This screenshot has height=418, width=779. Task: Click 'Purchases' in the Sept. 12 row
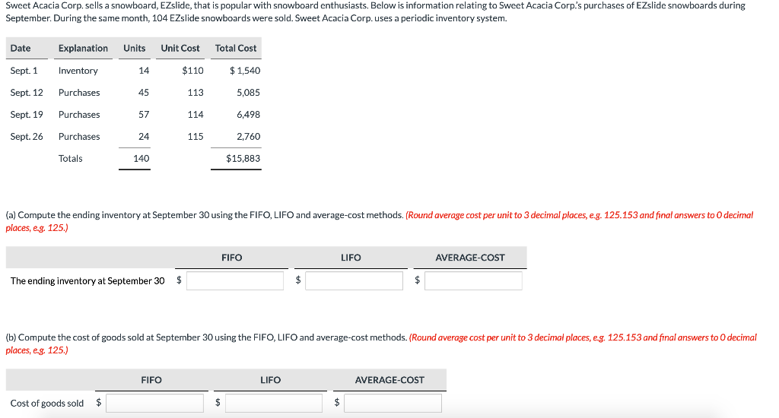(x=79, y=92)
